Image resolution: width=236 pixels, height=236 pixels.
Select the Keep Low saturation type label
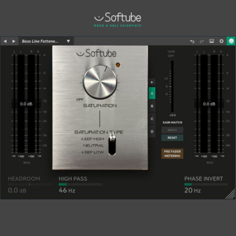(x=93, y=152)
